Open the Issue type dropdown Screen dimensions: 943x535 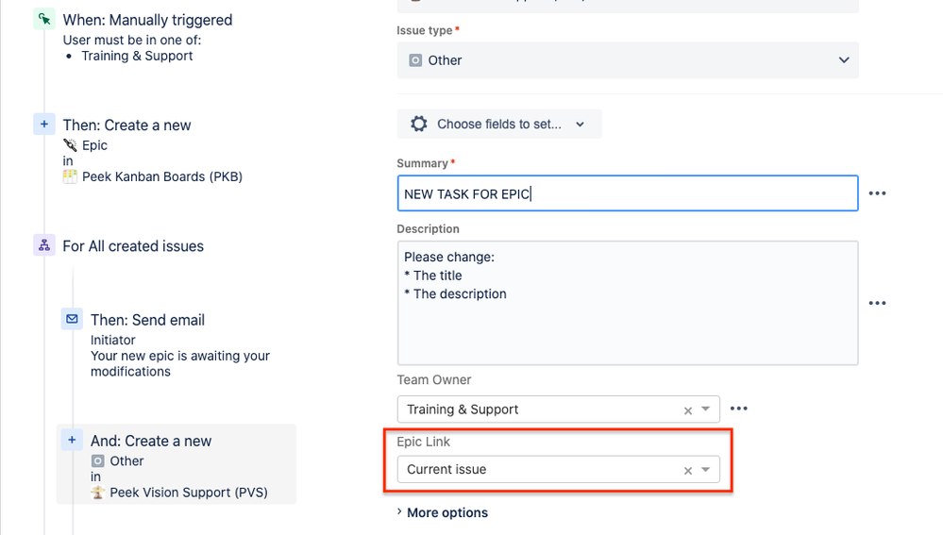point(627,60)
